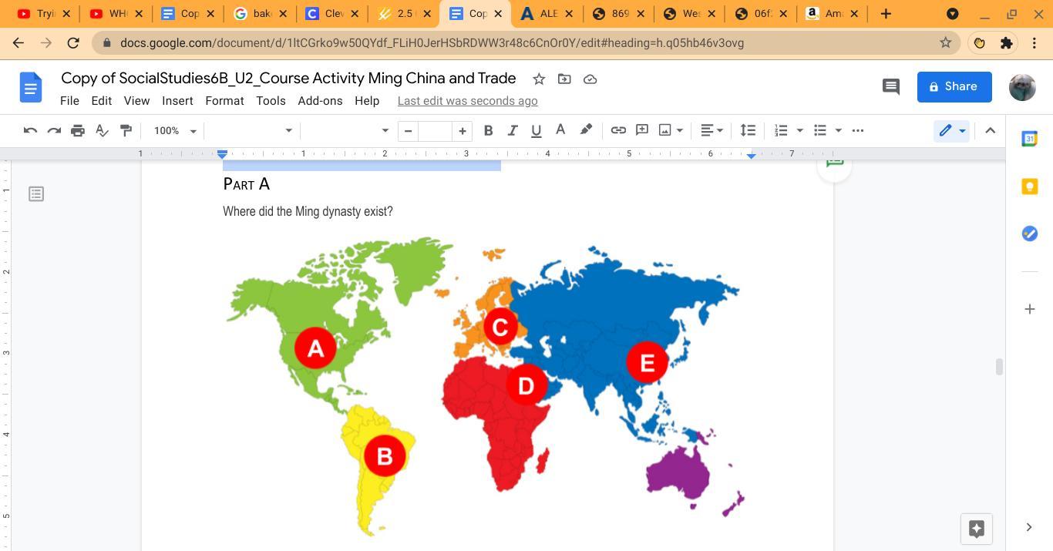Viewport: 1053px width, 551px height.
Task: Select the world map image
Action: click(x=485, y=386)
